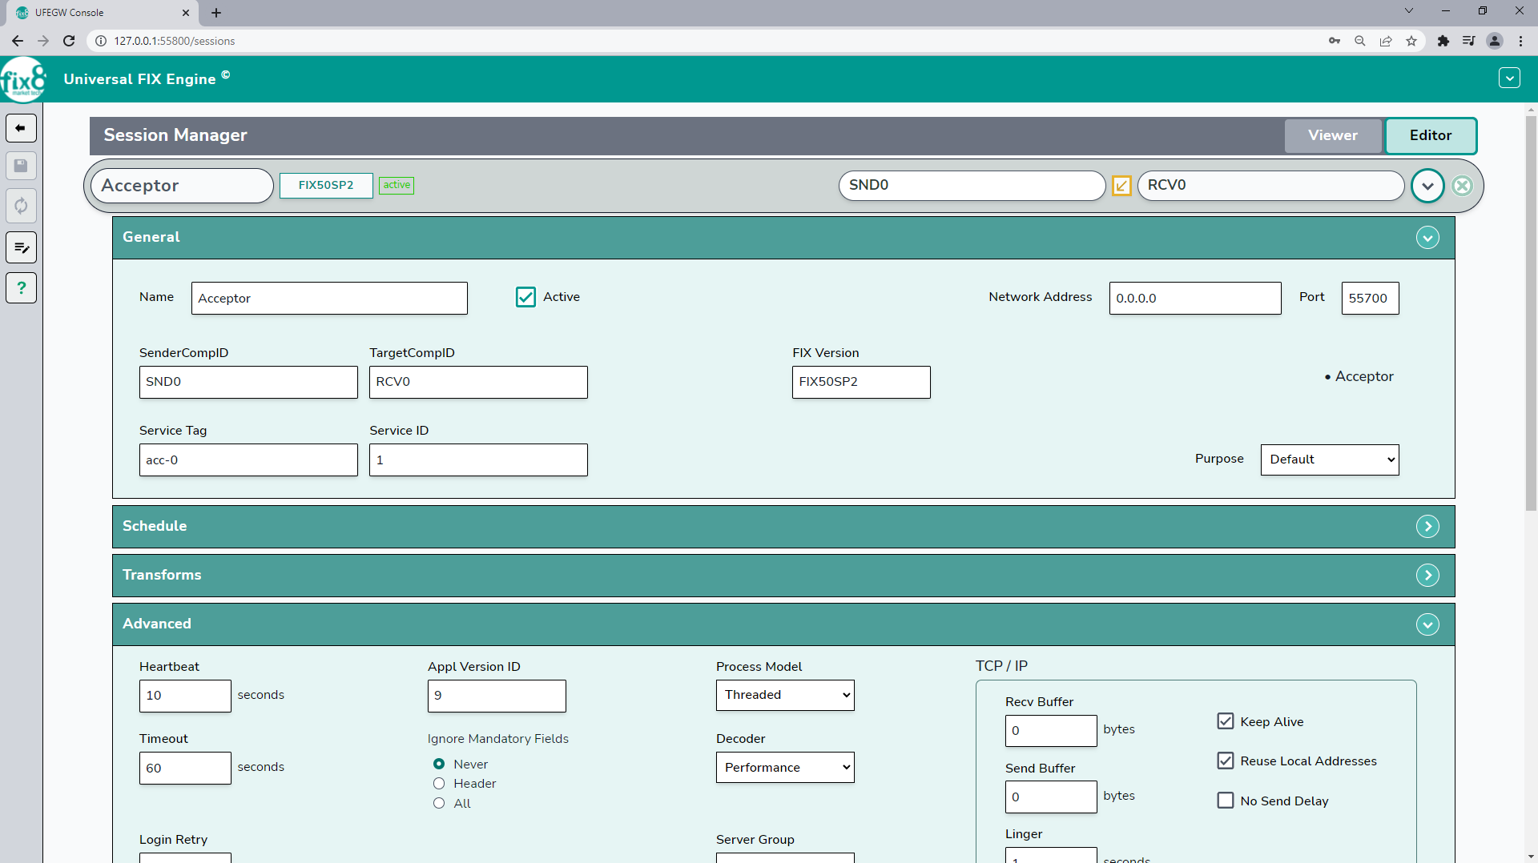Click the Heartbeat seconds field
This screenshot has height=863, width=1538.
tap(185, 696)
